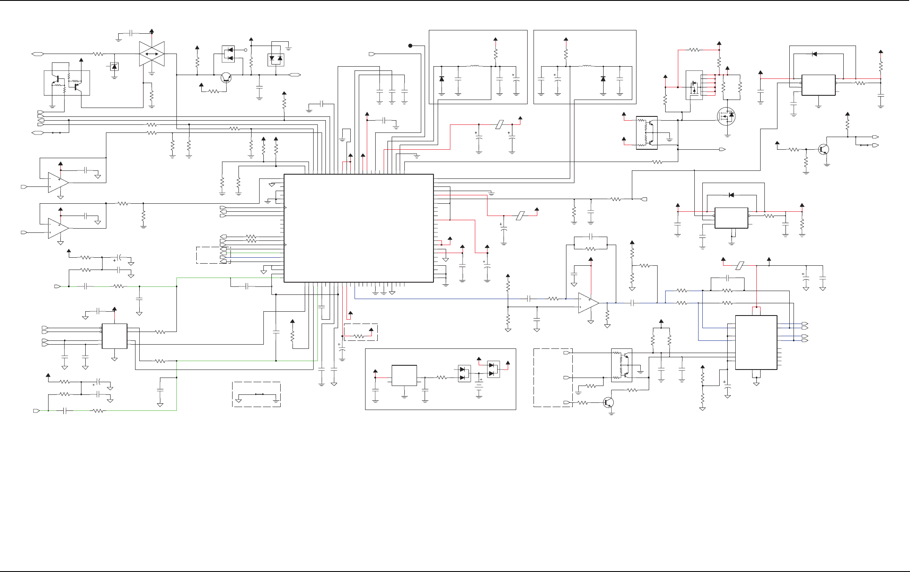
Task: Select the diode above the top-right regulator IC
Action: click(814, 54)
